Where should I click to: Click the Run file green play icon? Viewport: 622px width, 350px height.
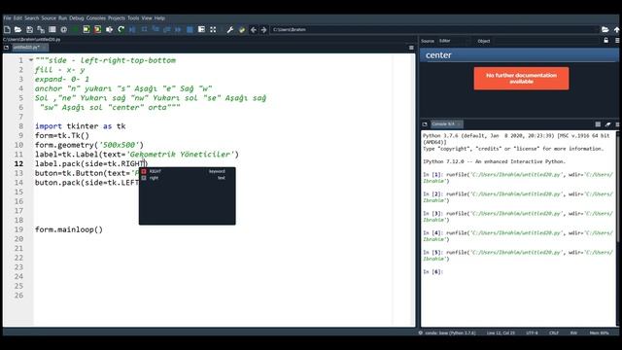(x=76, y=30)
